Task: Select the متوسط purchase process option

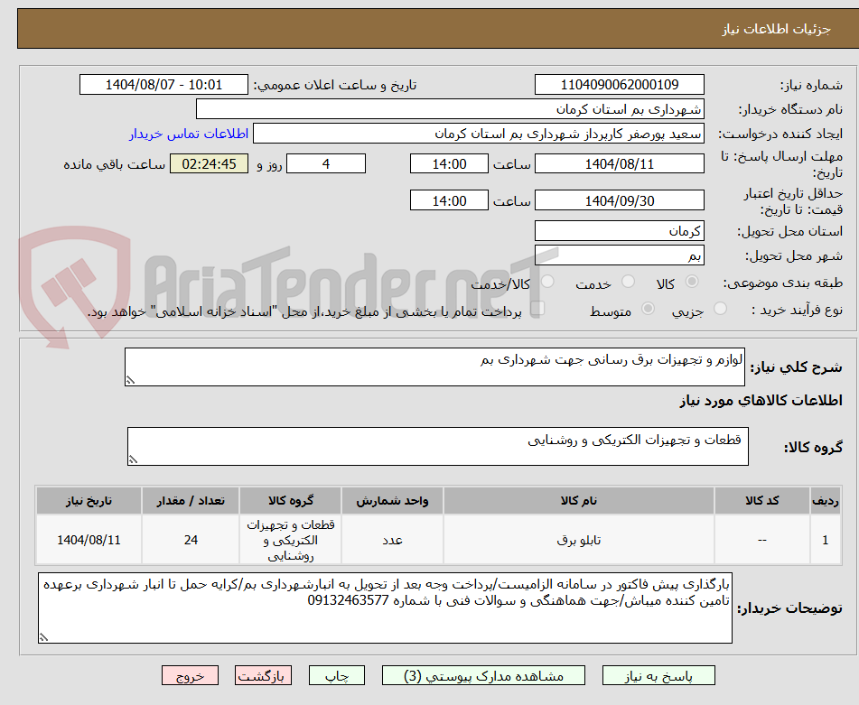Action: coord(647,310)
